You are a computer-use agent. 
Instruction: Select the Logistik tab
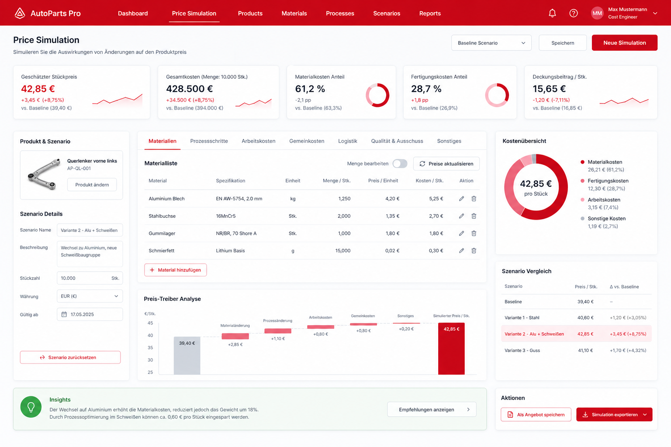(348, 141)
